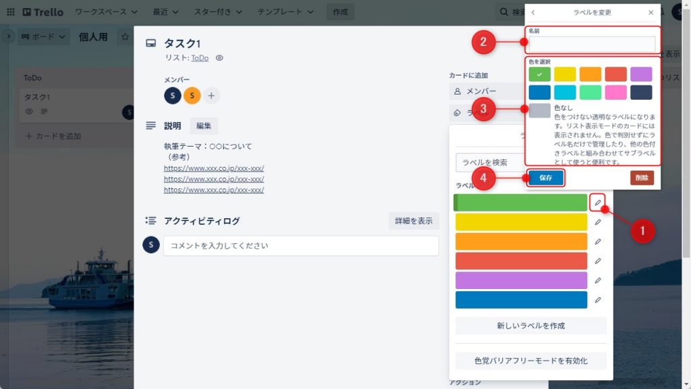This screenshot has width=691, height=389.
Task: Click the 詳細を表示 button
Action: [x=414, y=221]
